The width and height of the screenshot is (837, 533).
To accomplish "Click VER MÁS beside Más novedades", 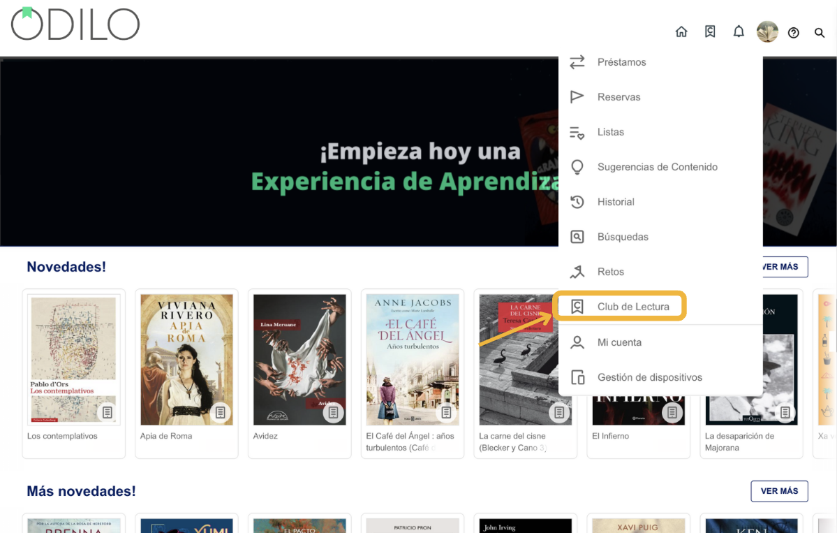I will pyautogui.click(x=779, y=491).
